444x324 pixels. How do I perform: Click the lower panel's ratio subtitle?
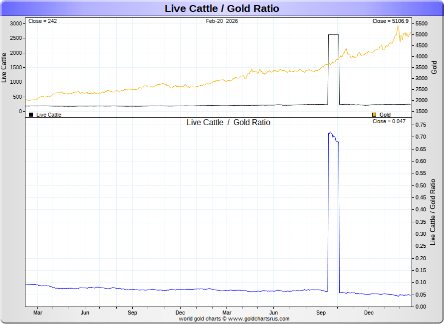coord(228,122)
